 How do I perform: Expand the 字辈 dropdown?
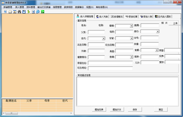(131, 38)
